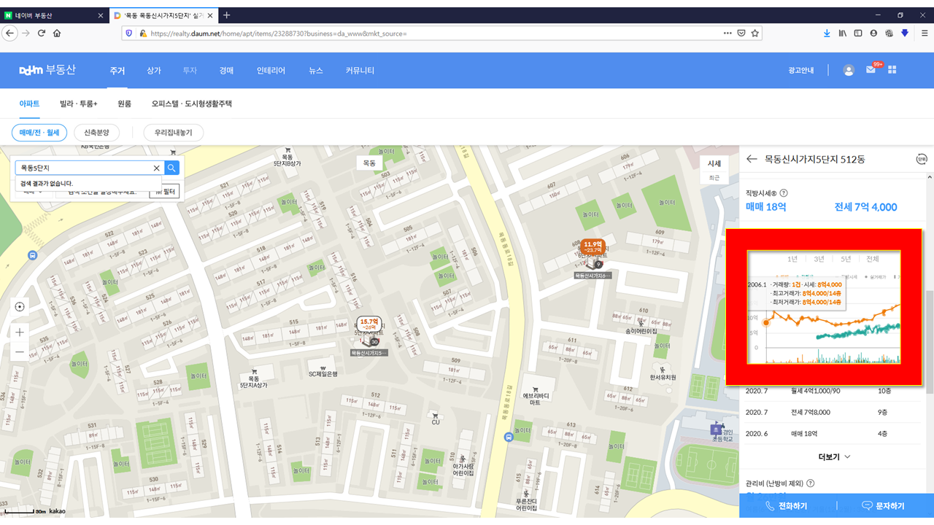Click the 전화하기 call button
934x525 pixels.
786,505
